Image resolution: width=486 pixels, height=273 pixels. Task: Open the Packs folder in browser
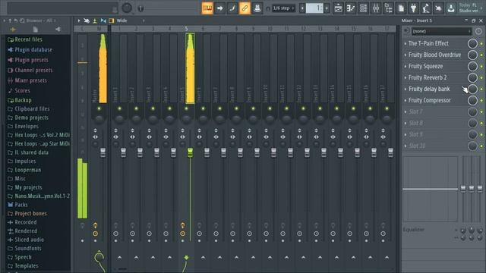(x=17, y=205)
